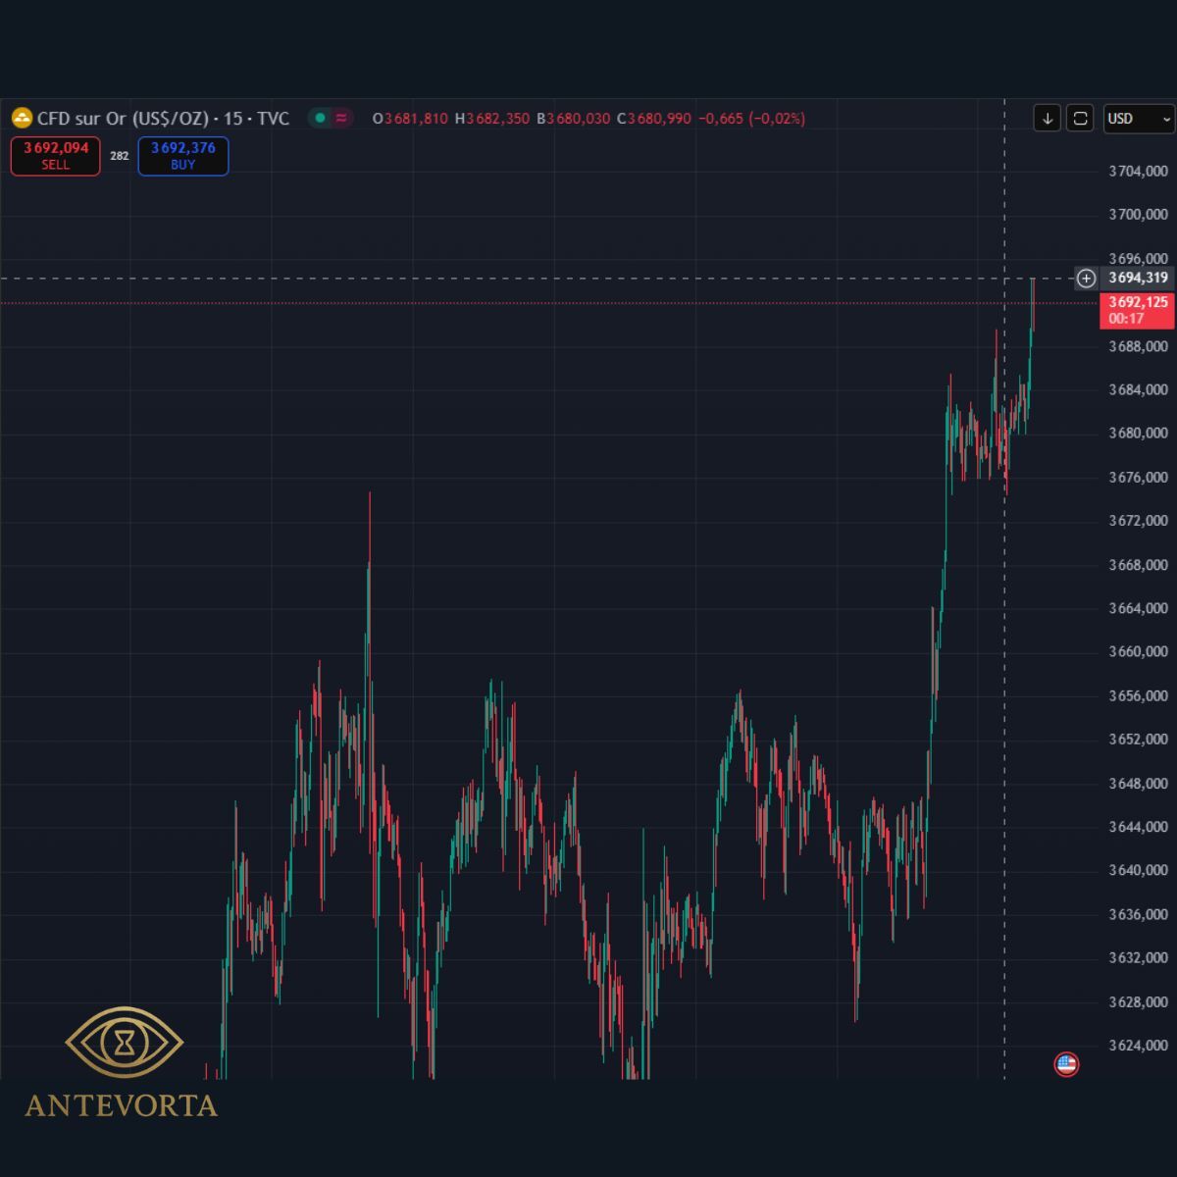Screen dimensions: 1177x1177
Task: Click the high value H3682,350
Action: pyautogui.click(x=492, y=119)
